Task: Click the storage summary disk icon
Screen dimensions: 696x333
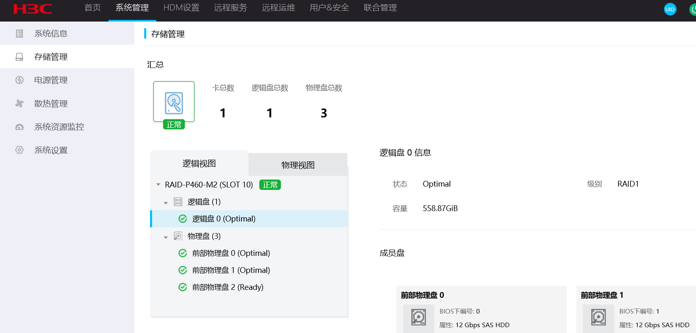Action: [x=174, y=102]
